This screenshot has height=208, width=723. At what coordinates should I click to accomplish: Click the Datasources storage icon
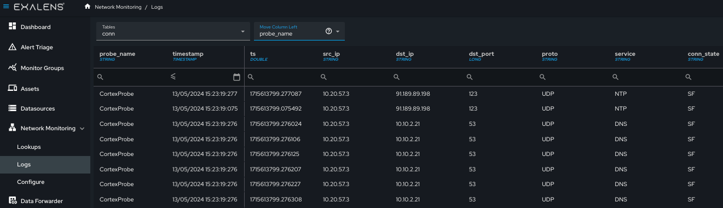point(13,108)
